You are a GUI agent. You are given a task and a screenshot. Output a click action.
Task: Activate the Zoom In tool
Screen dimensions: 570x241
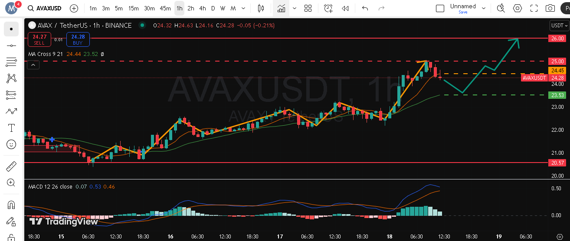click(11, 183)
